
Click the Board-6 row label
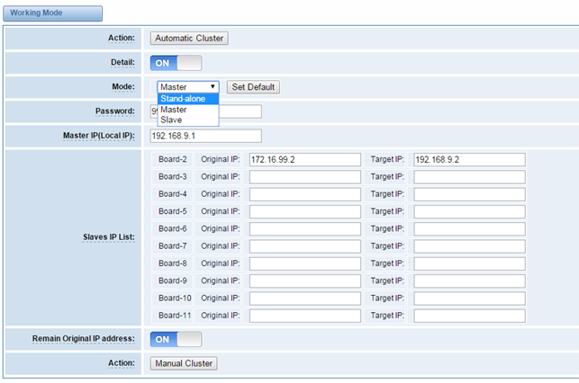[x=173, y=228]
